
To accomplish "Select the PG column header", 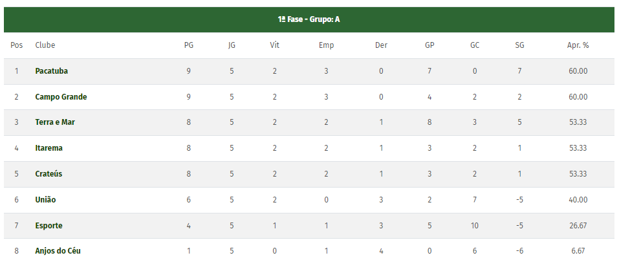I will pos(189,45).
